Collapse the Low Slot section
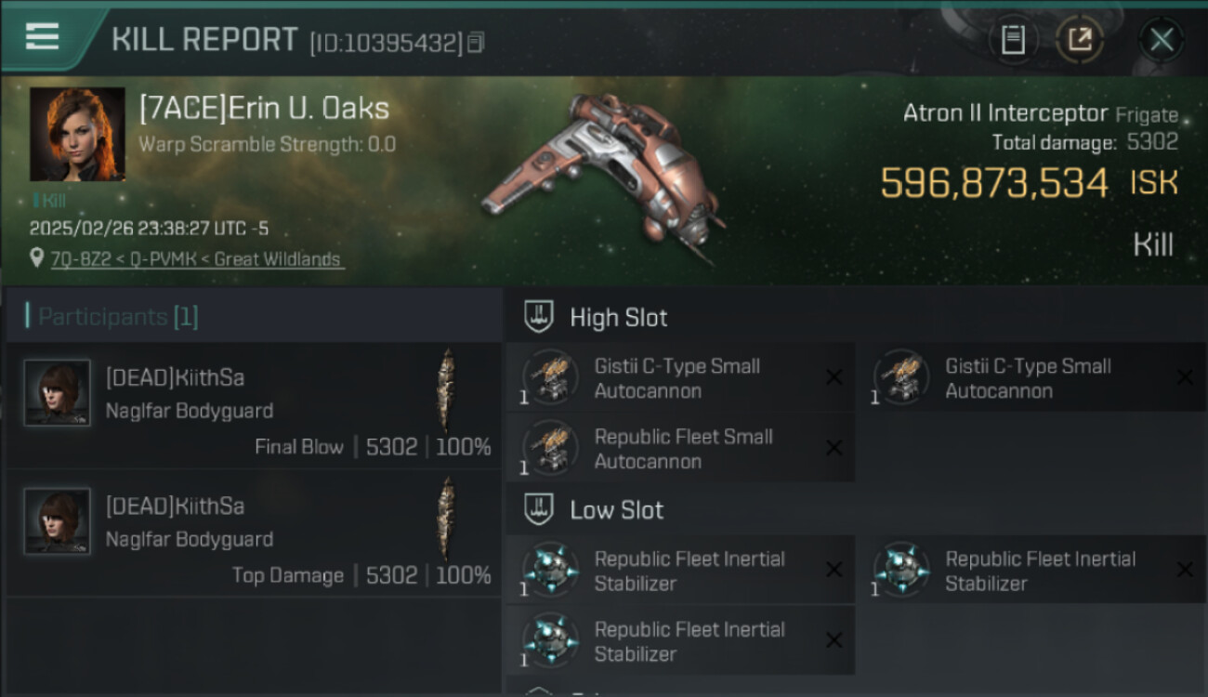The height and width of the screenshot is (697, 1208). pos(539,509)
